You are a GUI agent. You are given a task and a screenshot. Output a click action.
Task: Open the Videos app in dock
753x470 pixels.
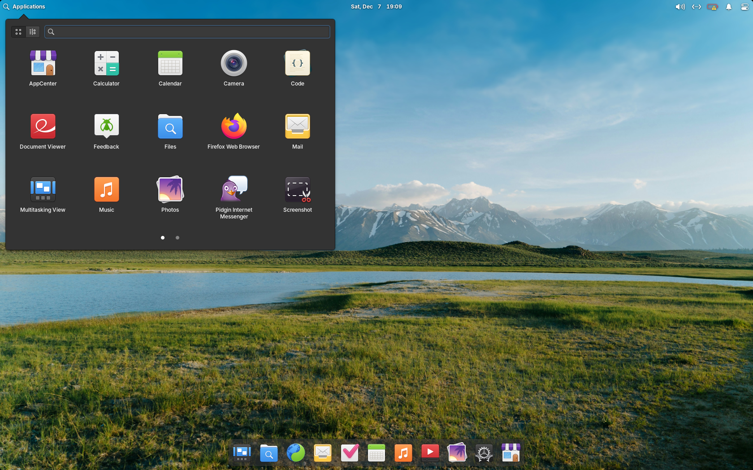(430, 453)
